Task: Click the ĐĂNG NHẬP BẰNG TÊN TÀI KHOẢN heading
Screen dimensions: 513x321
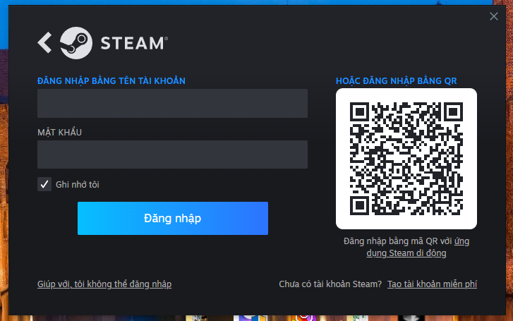Action: [x=111, y=81]
